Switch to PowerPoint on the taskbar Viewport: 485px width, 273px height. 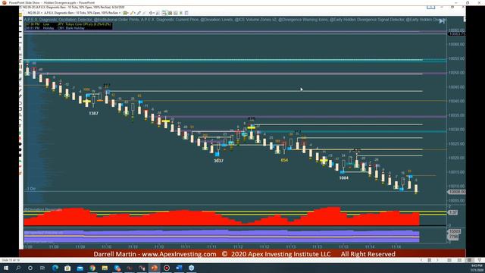(x=154, y=268)
